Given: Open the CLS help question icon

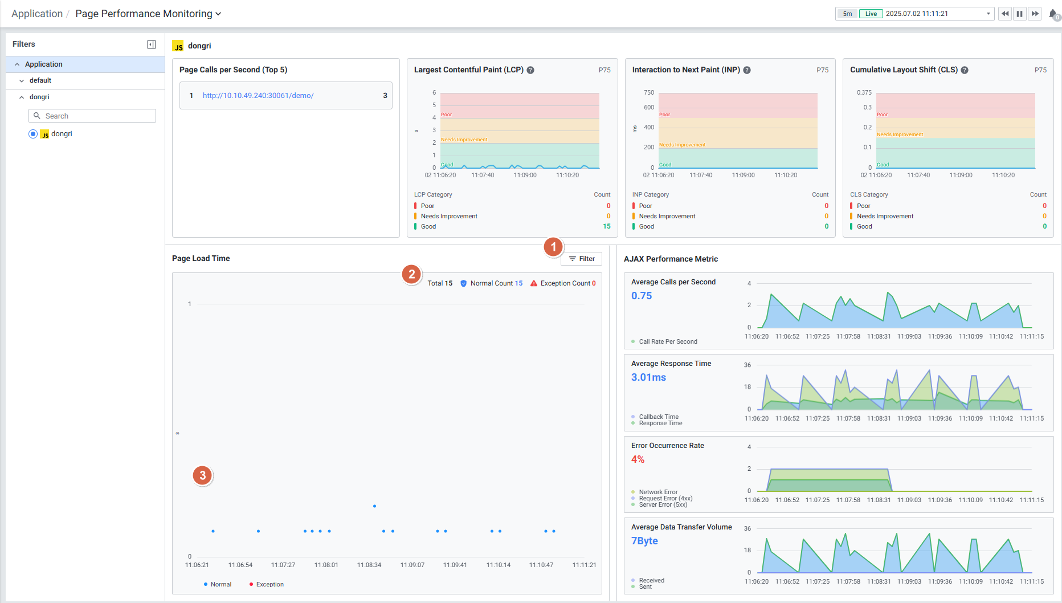Looking at the screenshot, I should 965,70.
